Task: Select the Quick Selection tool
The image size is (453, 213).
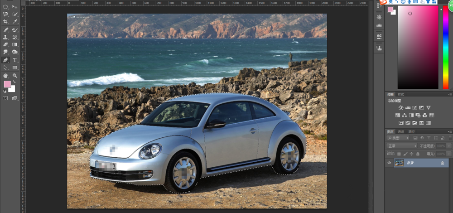Action: point(15,14)
